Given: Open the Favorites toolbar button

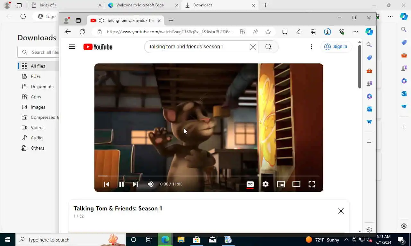Looking at the screenshot, I should (299, 32).
